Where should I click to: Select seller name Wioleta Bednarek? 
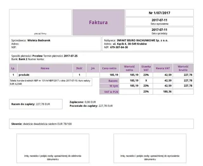(39, 40)
